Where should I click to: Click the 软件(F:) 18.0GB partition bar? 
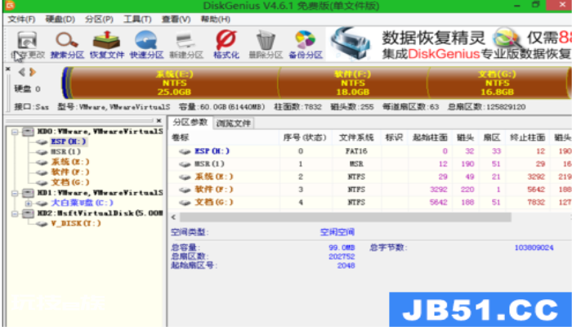tap(352, 83)
